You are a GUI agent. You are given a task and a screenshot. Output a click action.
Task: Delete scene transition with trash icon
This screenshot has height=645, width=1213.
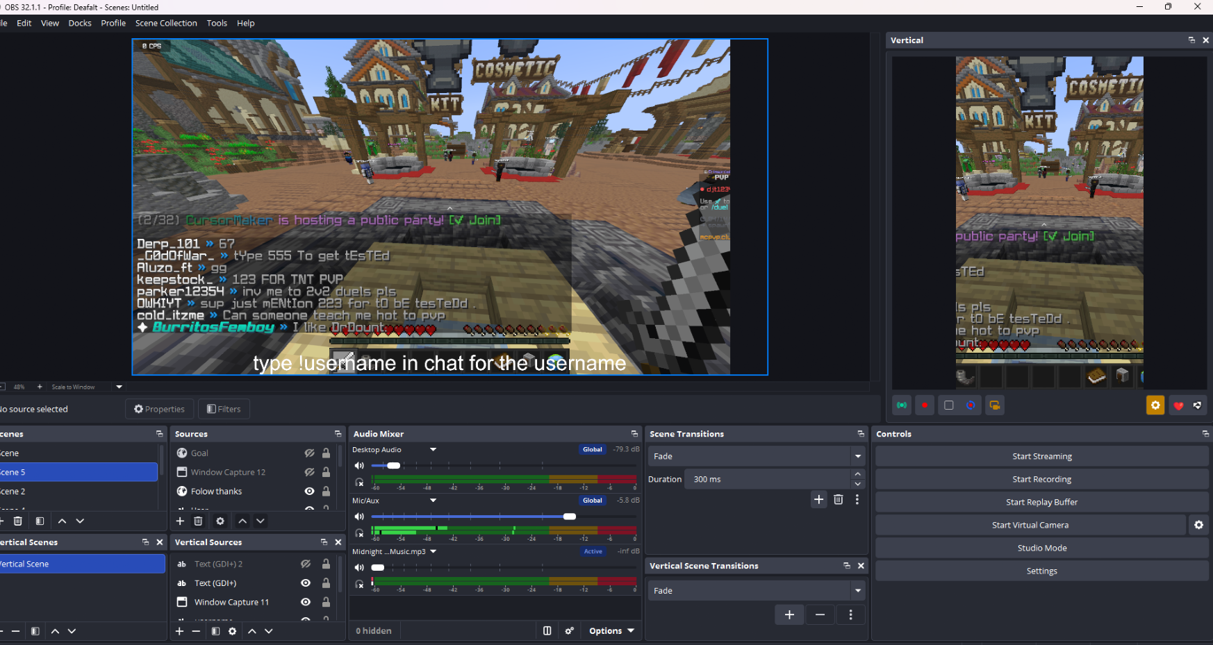(x=838, y=499)
